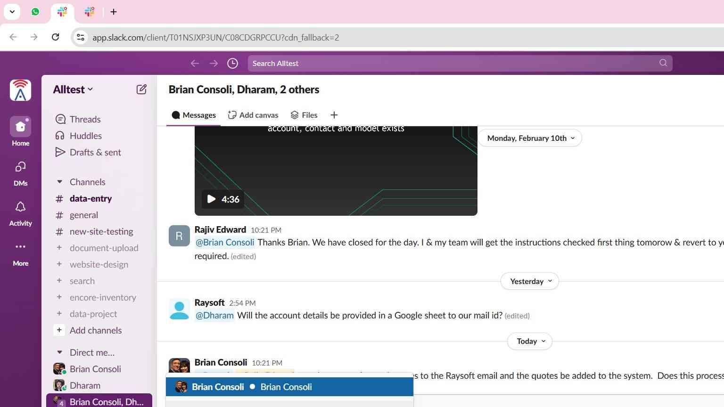The image size is (724, 407).
Task: Open Activity notifications in the left rail
Action: click(21, 213)
